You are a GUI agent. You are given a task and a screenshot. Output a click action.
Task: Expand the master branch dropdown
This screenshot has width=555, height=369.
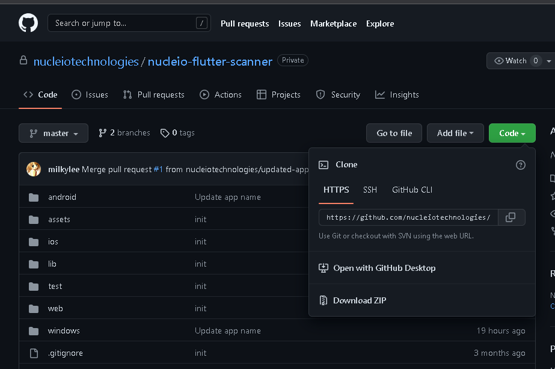tap(54, 133)
